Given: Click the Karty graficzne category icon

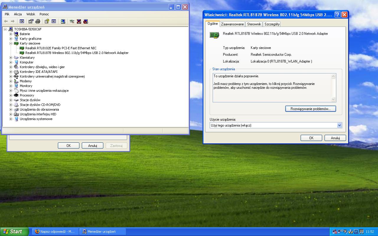Looking at the screenshot, I should coord(16,39).
